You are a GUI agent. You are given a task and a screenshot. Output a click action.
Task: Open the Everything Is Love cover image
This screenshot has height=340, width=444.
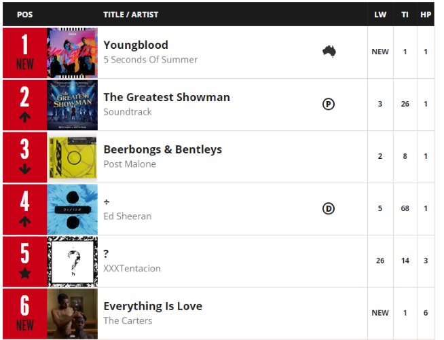click(73, 314)
